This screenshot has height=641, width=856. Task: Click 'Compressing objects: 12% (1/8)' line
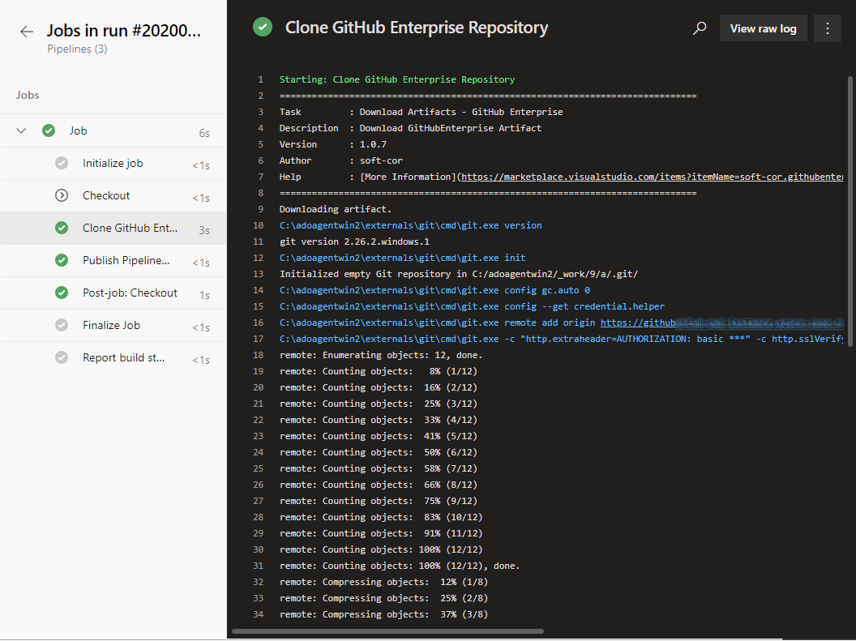pos(383,582)
